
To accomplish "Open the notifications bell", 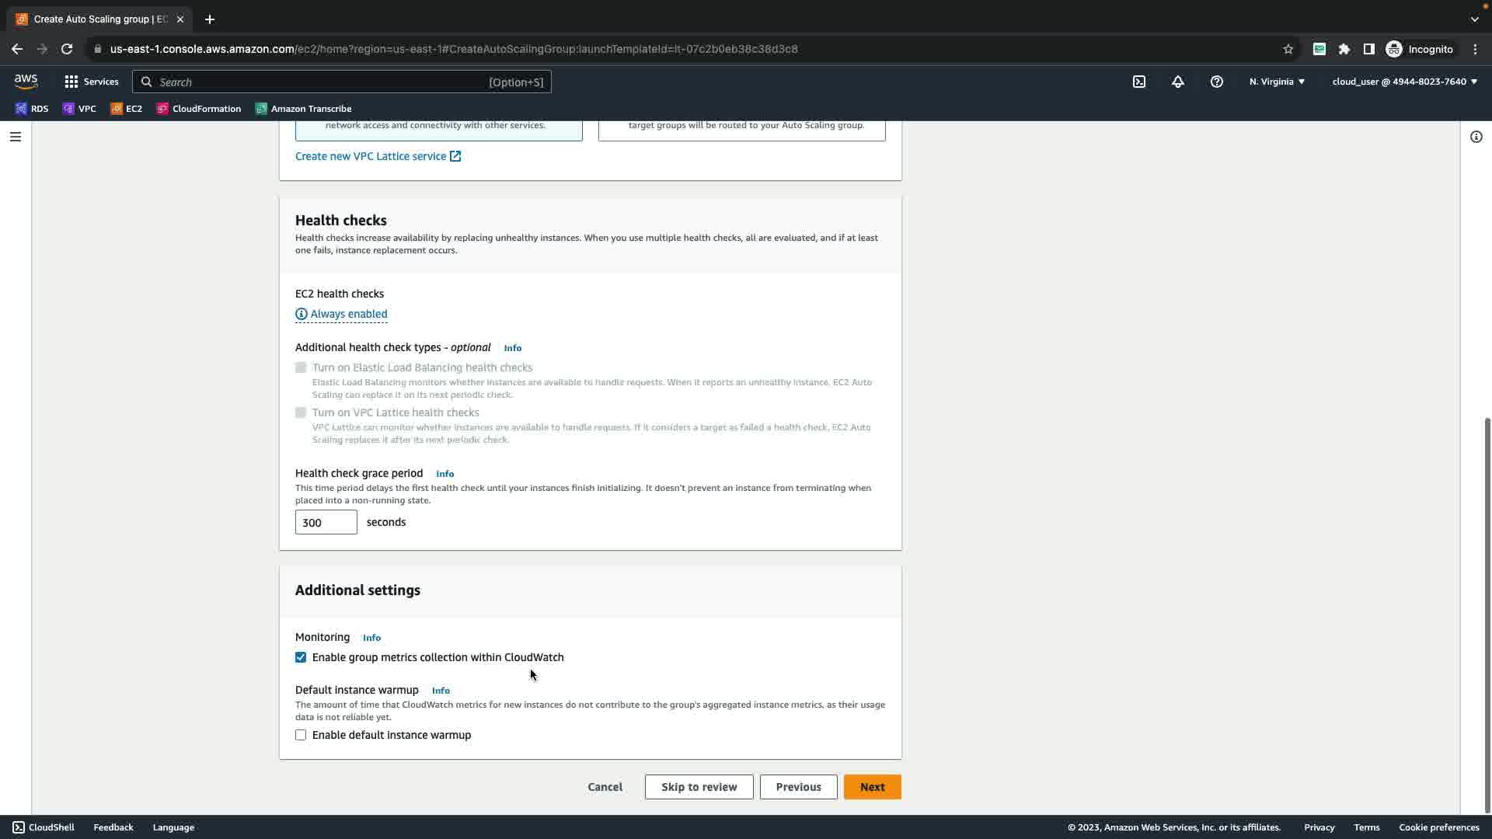I will 1178,82.
